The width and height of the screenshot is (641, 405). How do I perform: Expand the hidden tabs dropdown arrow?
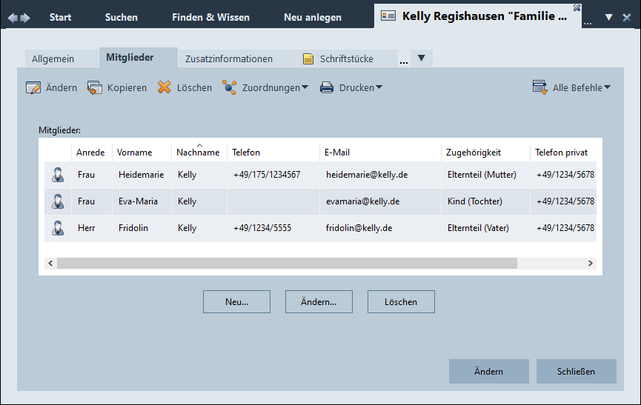click(421, 58)
